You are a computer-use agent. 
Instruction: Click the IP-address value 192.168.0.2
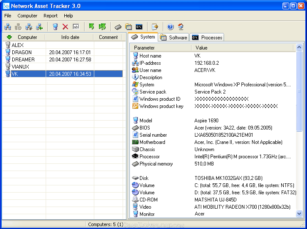tap(206, 63)
